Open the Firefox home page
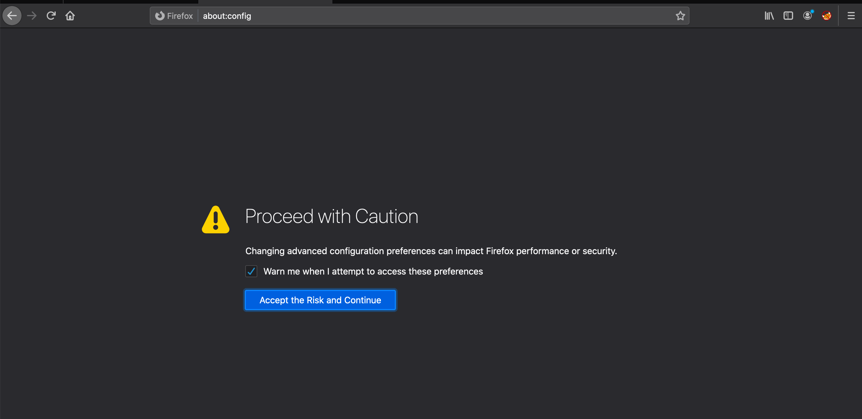 point(70,16)
